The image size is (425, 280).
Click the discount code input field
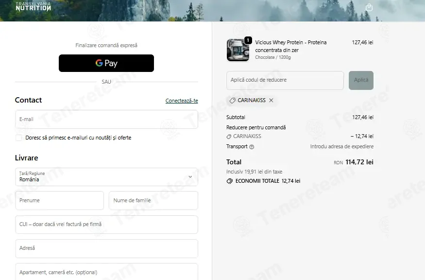point(285,80)
